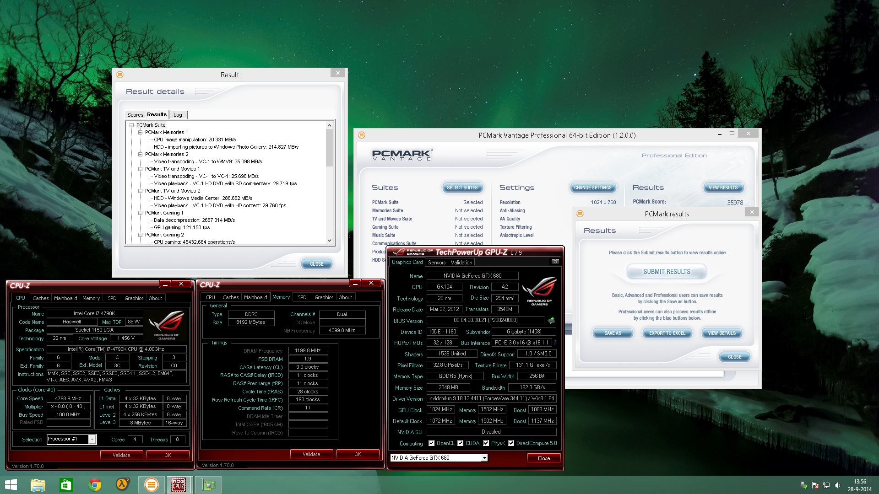879x494 pixels.
Task: Click the PCMark Vantage logo
Action: (x=402, y=155)
